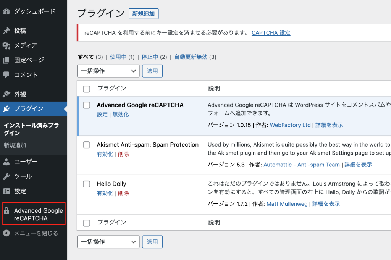Open the top 一括操作 bulk actions dropdown
Image resolution: width=391 pixels, height=260 pixels.
(x=108, y=71)
